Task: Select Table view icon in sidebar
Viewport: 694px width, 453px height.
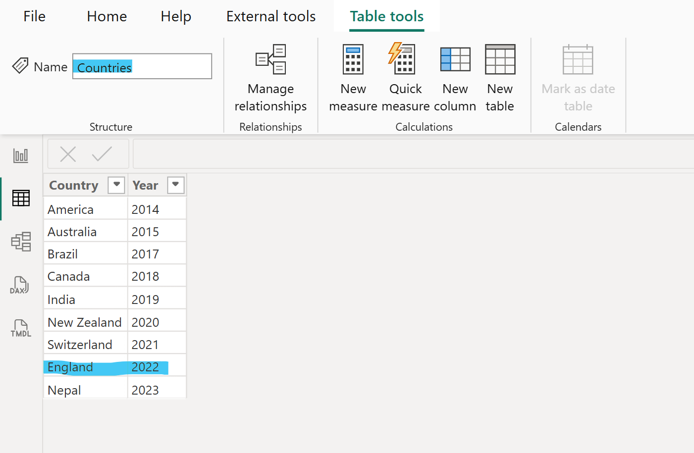Action: point(21,199)
